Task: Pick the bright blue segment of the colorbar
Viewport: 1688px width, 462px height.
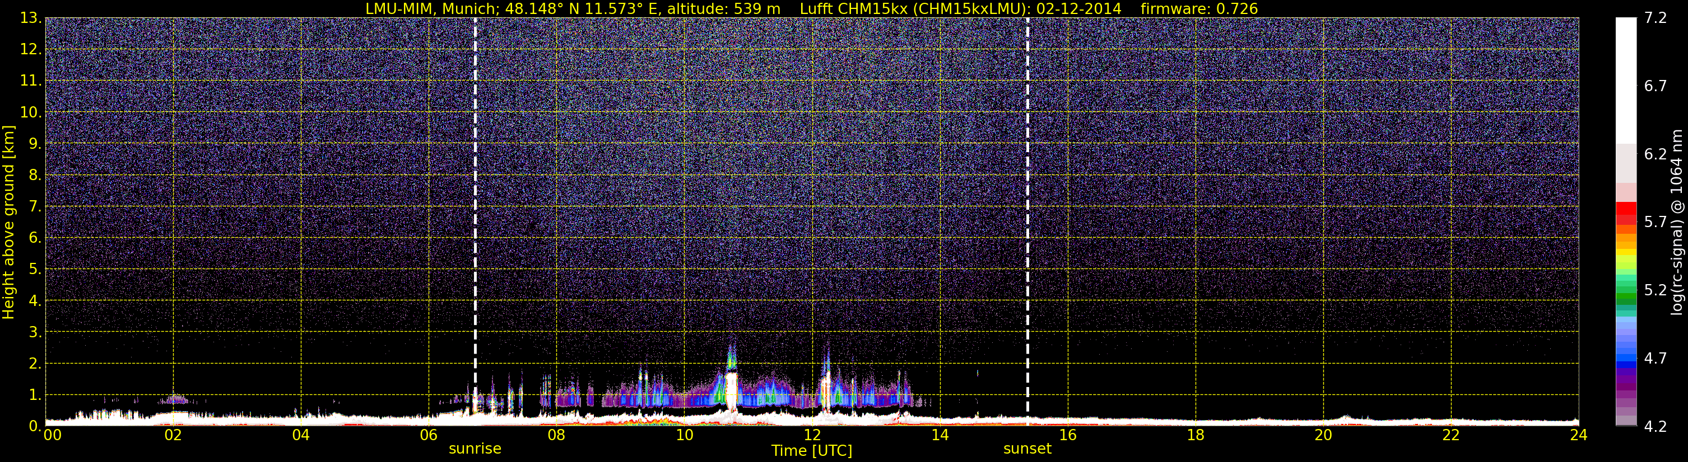Action: pyautogui.click(x=1626, y=358)
